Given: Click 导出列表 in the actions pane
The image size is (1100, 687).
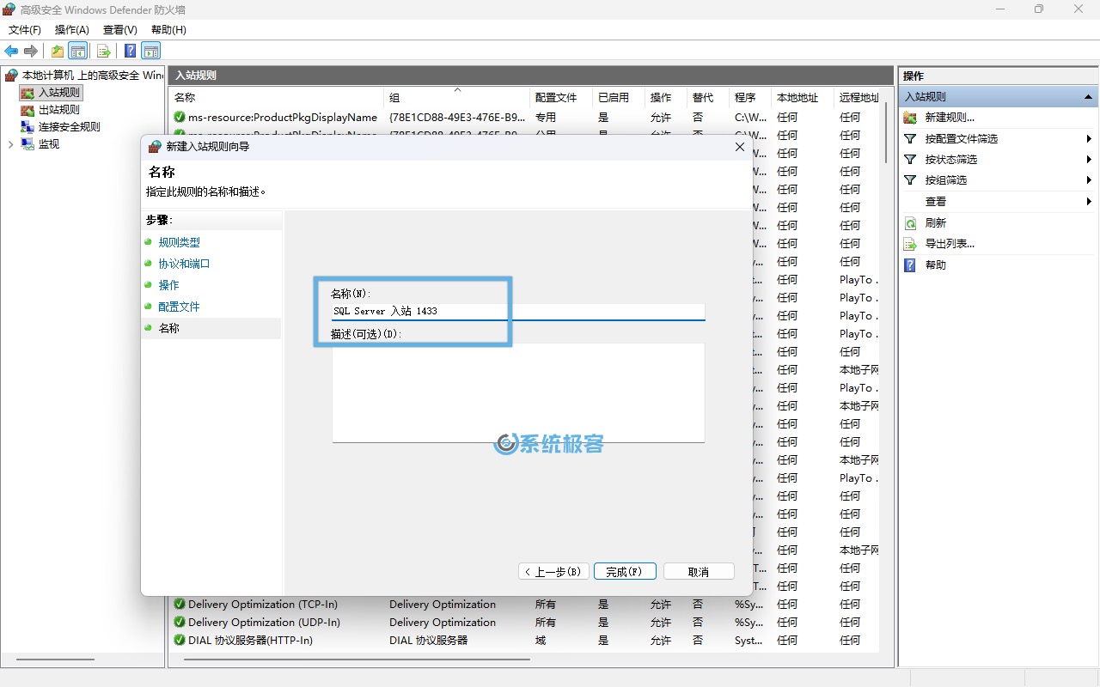Looking at the screenshot, I should (x=950, y=244).
